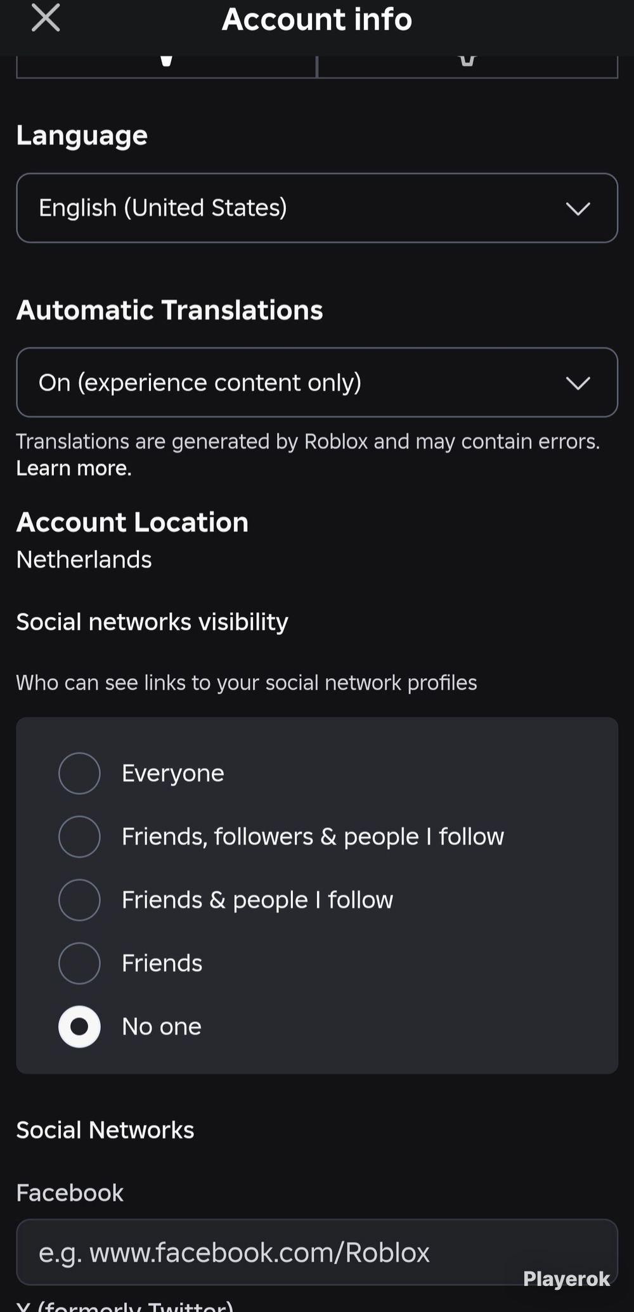The image size is (634, 1312).
Task: Tap the X (formerly Twitter) label
Action: click(x=125, y=1306)
